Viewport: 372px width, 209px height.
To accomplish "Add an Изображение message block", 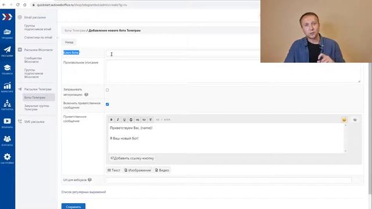I will point(138,170).
